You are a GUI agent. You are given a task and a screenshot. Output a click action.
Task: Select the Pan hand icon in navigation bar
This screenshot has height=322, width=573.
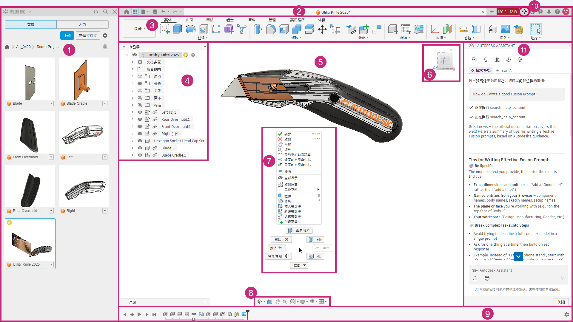277,301
